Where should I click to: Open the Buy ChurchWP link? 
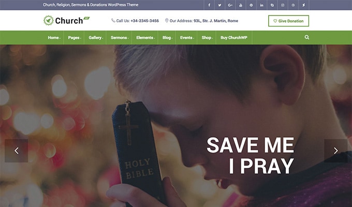point(233,37)
